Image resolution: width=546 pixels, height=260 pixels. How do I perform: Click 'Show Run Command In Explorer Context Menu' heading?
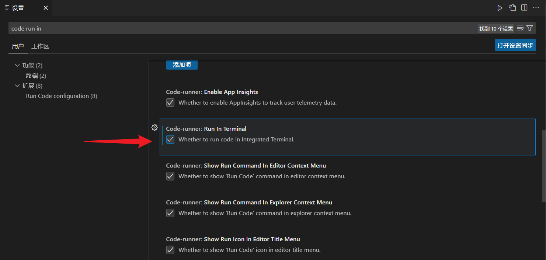pos(268,203)
